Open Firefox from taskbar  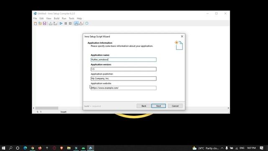coord(40,148)
